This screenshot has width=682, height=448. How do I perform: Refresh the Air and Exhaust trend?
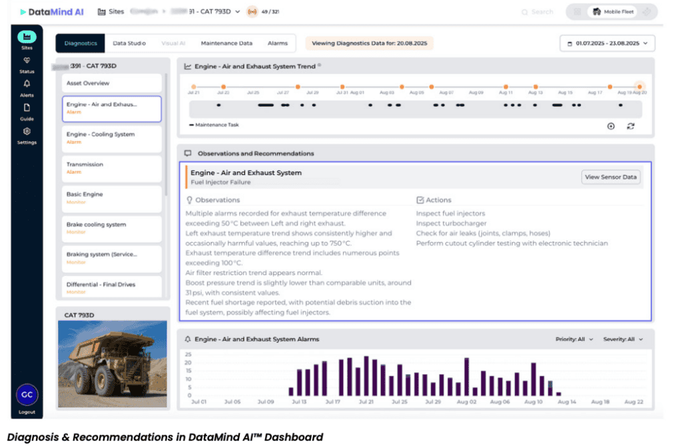click(x=631, y=126)
